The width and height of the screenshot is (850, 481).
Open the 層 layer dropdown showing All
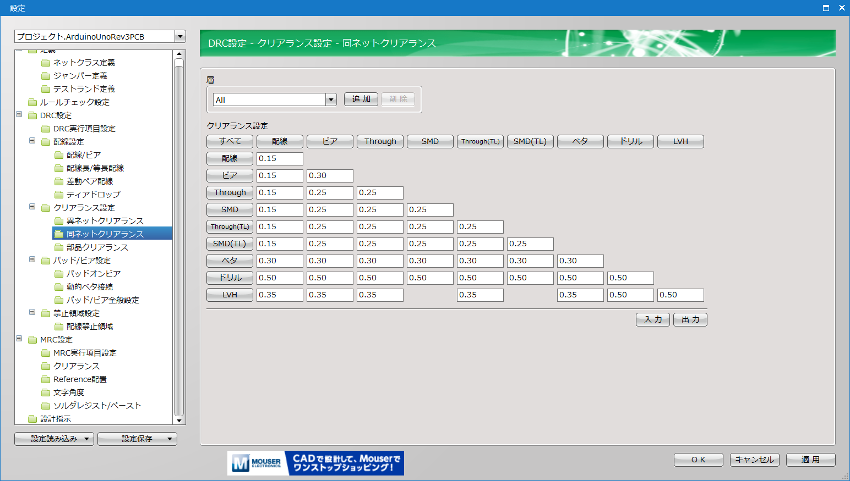pyautogui.click(x=331, y=99)
